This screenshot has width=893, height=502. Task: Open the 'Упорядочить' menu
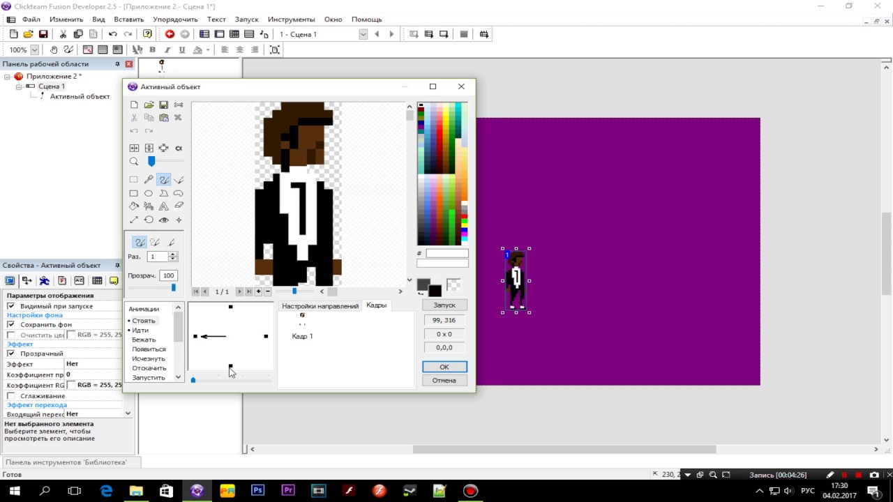pos(175,20)
